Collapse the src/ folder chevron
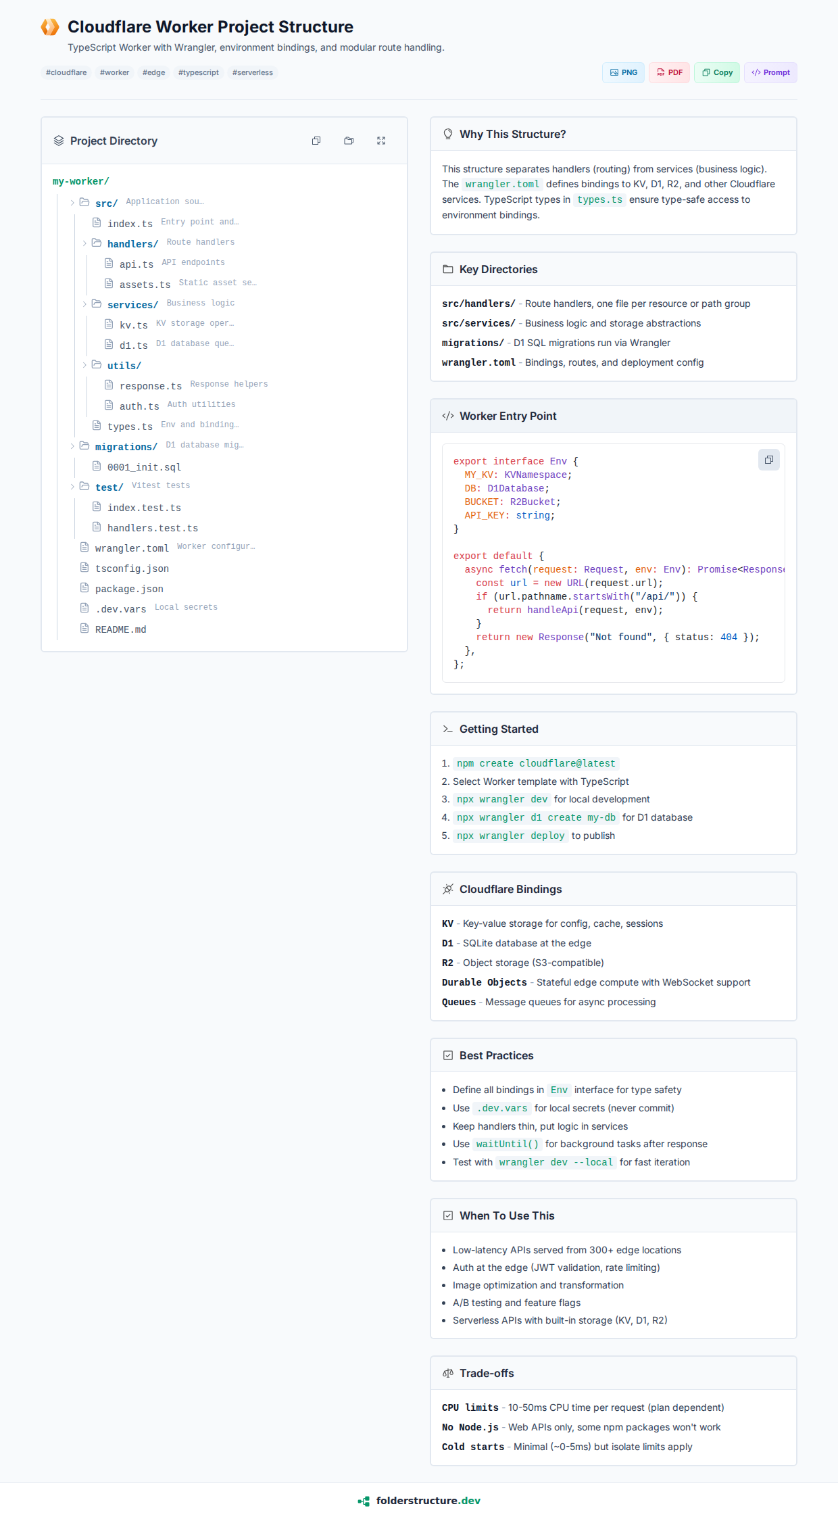The image size is (838, 1519). [x=72, y=203]
